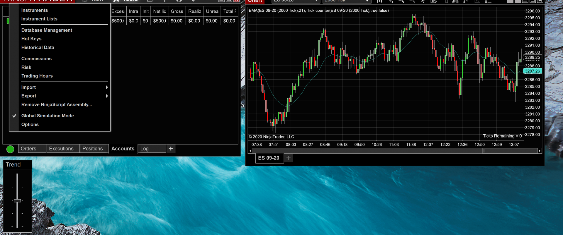The height and width of the screenshot is (235, 563).
Task: Click the 09:50 time axis label
Action: (x=359, y=145)
